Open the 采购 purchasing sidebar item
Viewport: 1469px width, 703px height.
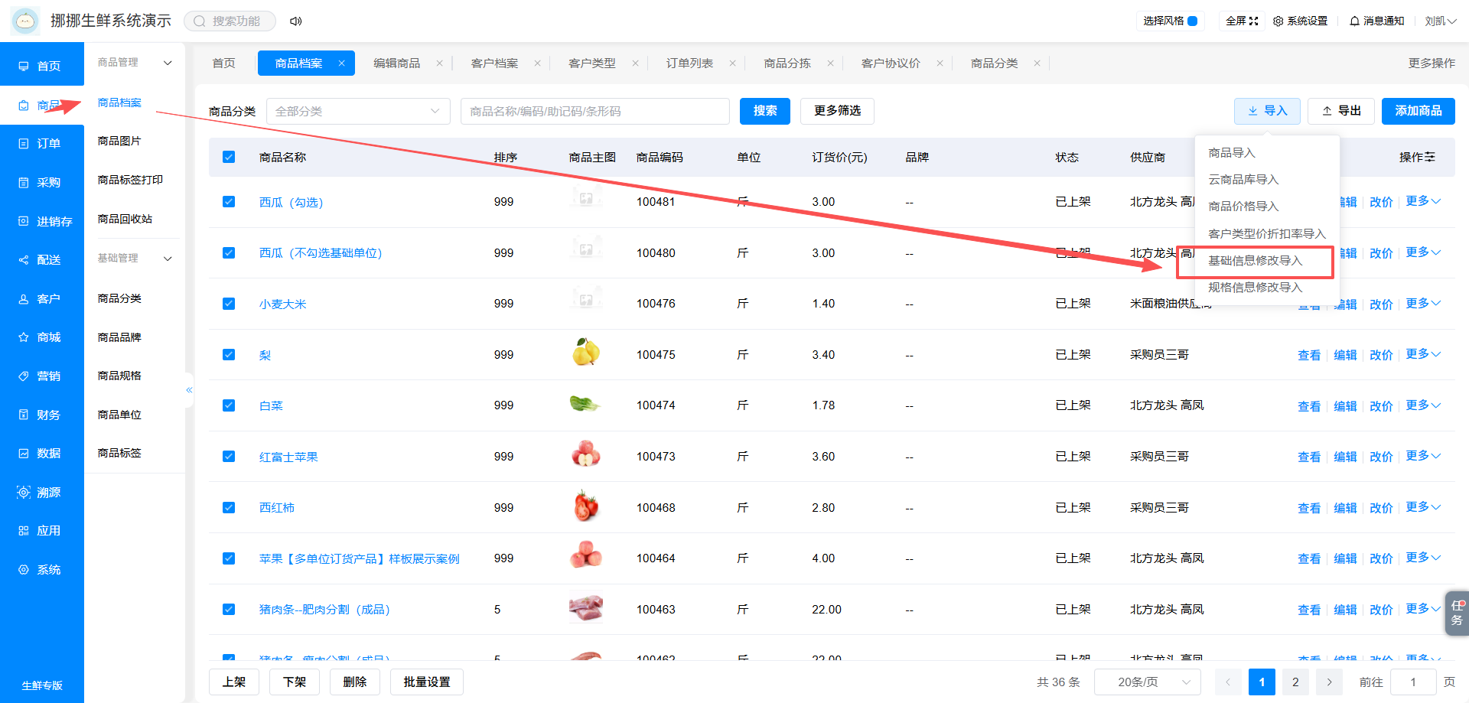(41, 182)
